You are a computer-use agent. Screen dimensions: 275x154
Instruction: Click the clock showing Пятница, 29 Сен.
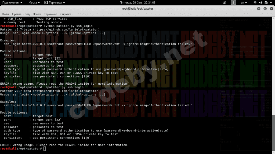pyautogui.click(x=137, y=3)
